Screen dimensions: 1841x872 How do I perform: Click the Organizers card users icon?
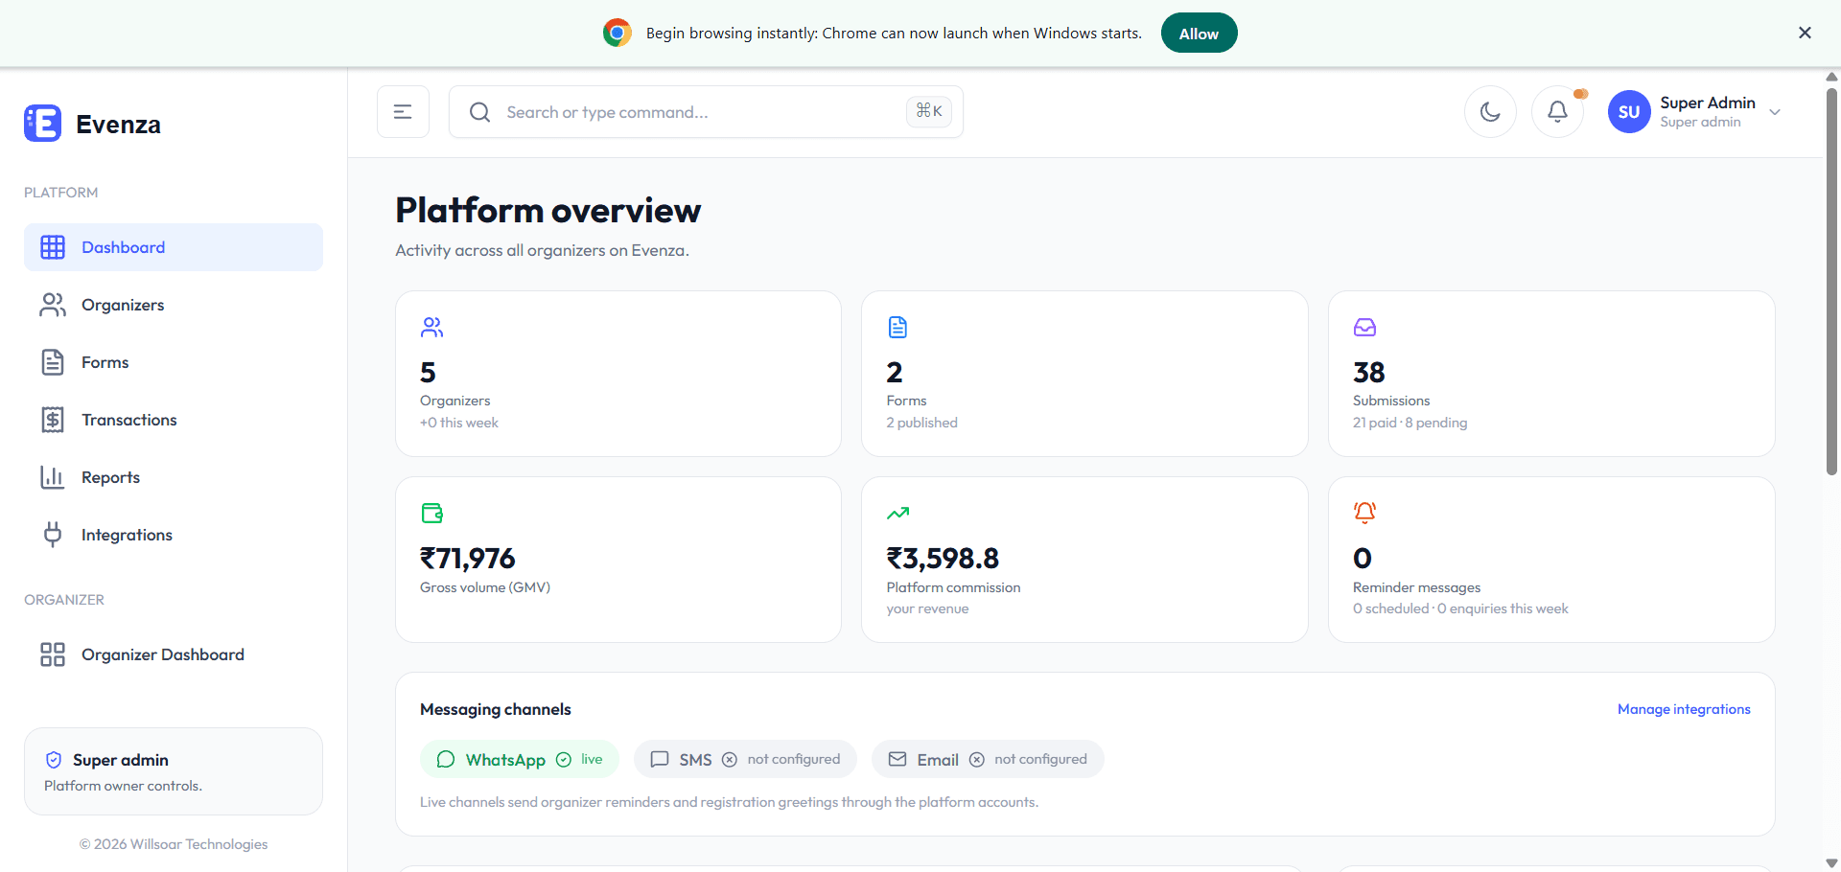pyautogui.click(x=431, y=328)
